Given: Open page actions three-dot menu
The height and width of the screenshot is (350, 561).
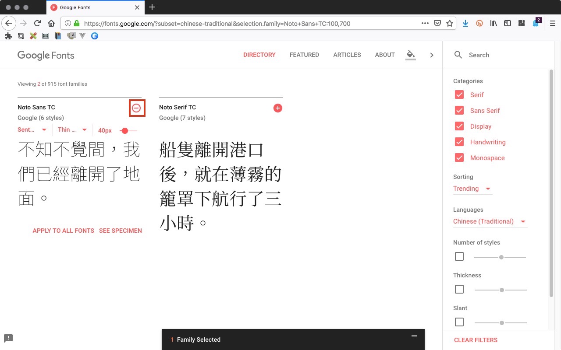Looking at the screenshot, I should pos(425,23).
